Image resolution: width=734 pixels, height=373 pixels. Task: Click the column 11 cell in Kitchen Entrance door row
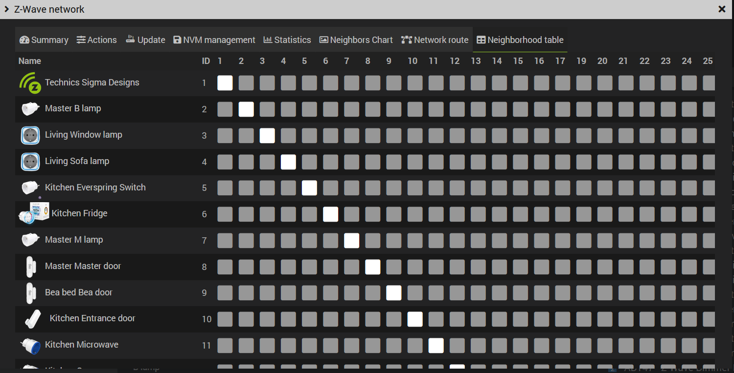[436, 319]
